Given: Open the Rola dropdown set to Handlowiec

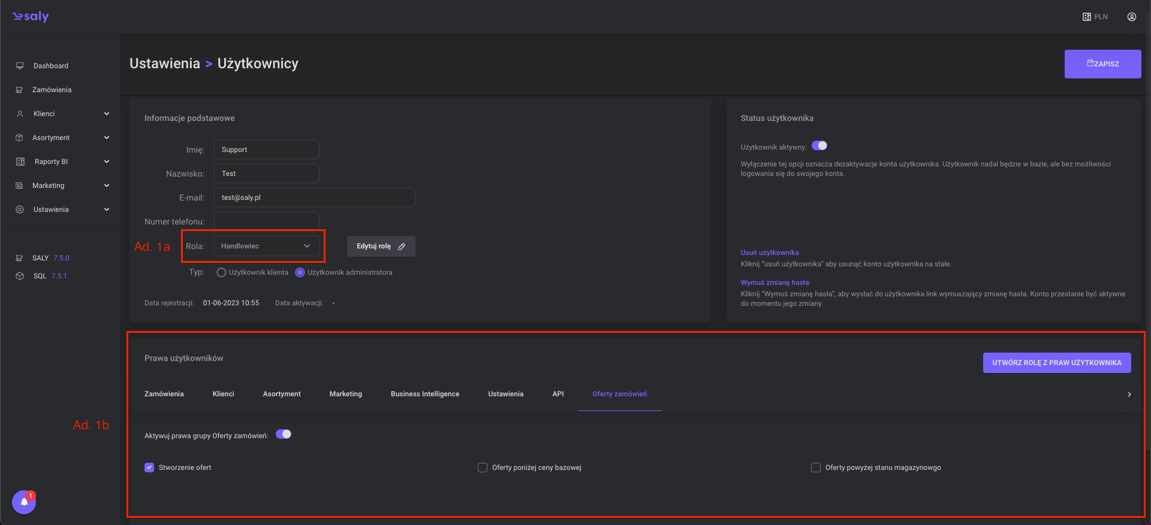Looking at the screenshot, I should click(x=266, y=246).
